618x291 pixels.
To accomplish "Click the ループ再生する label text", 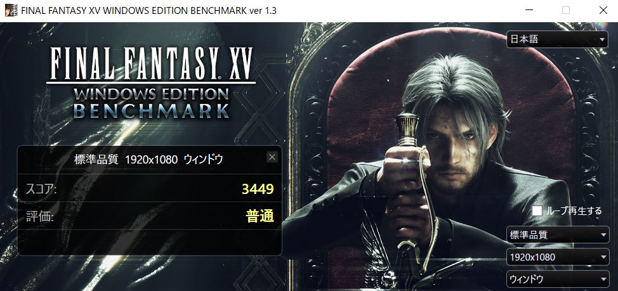I will [x=574, y=211].
